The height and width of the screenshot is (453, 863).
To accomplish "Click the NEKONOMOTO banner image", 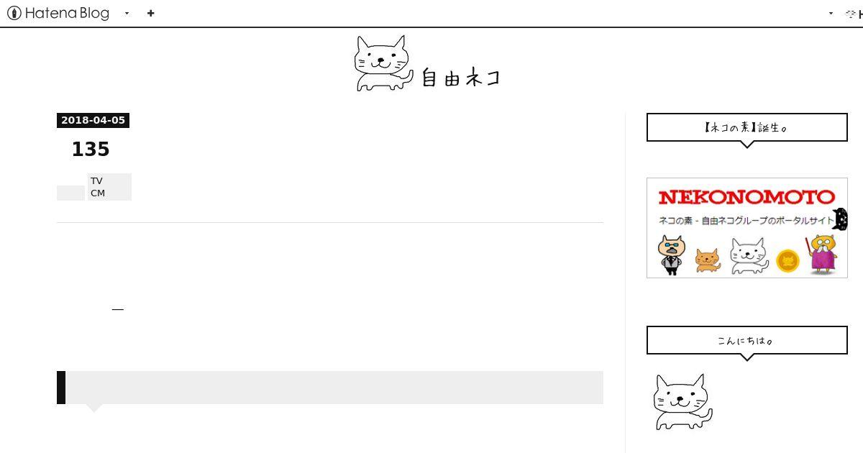I will point(747,228).
